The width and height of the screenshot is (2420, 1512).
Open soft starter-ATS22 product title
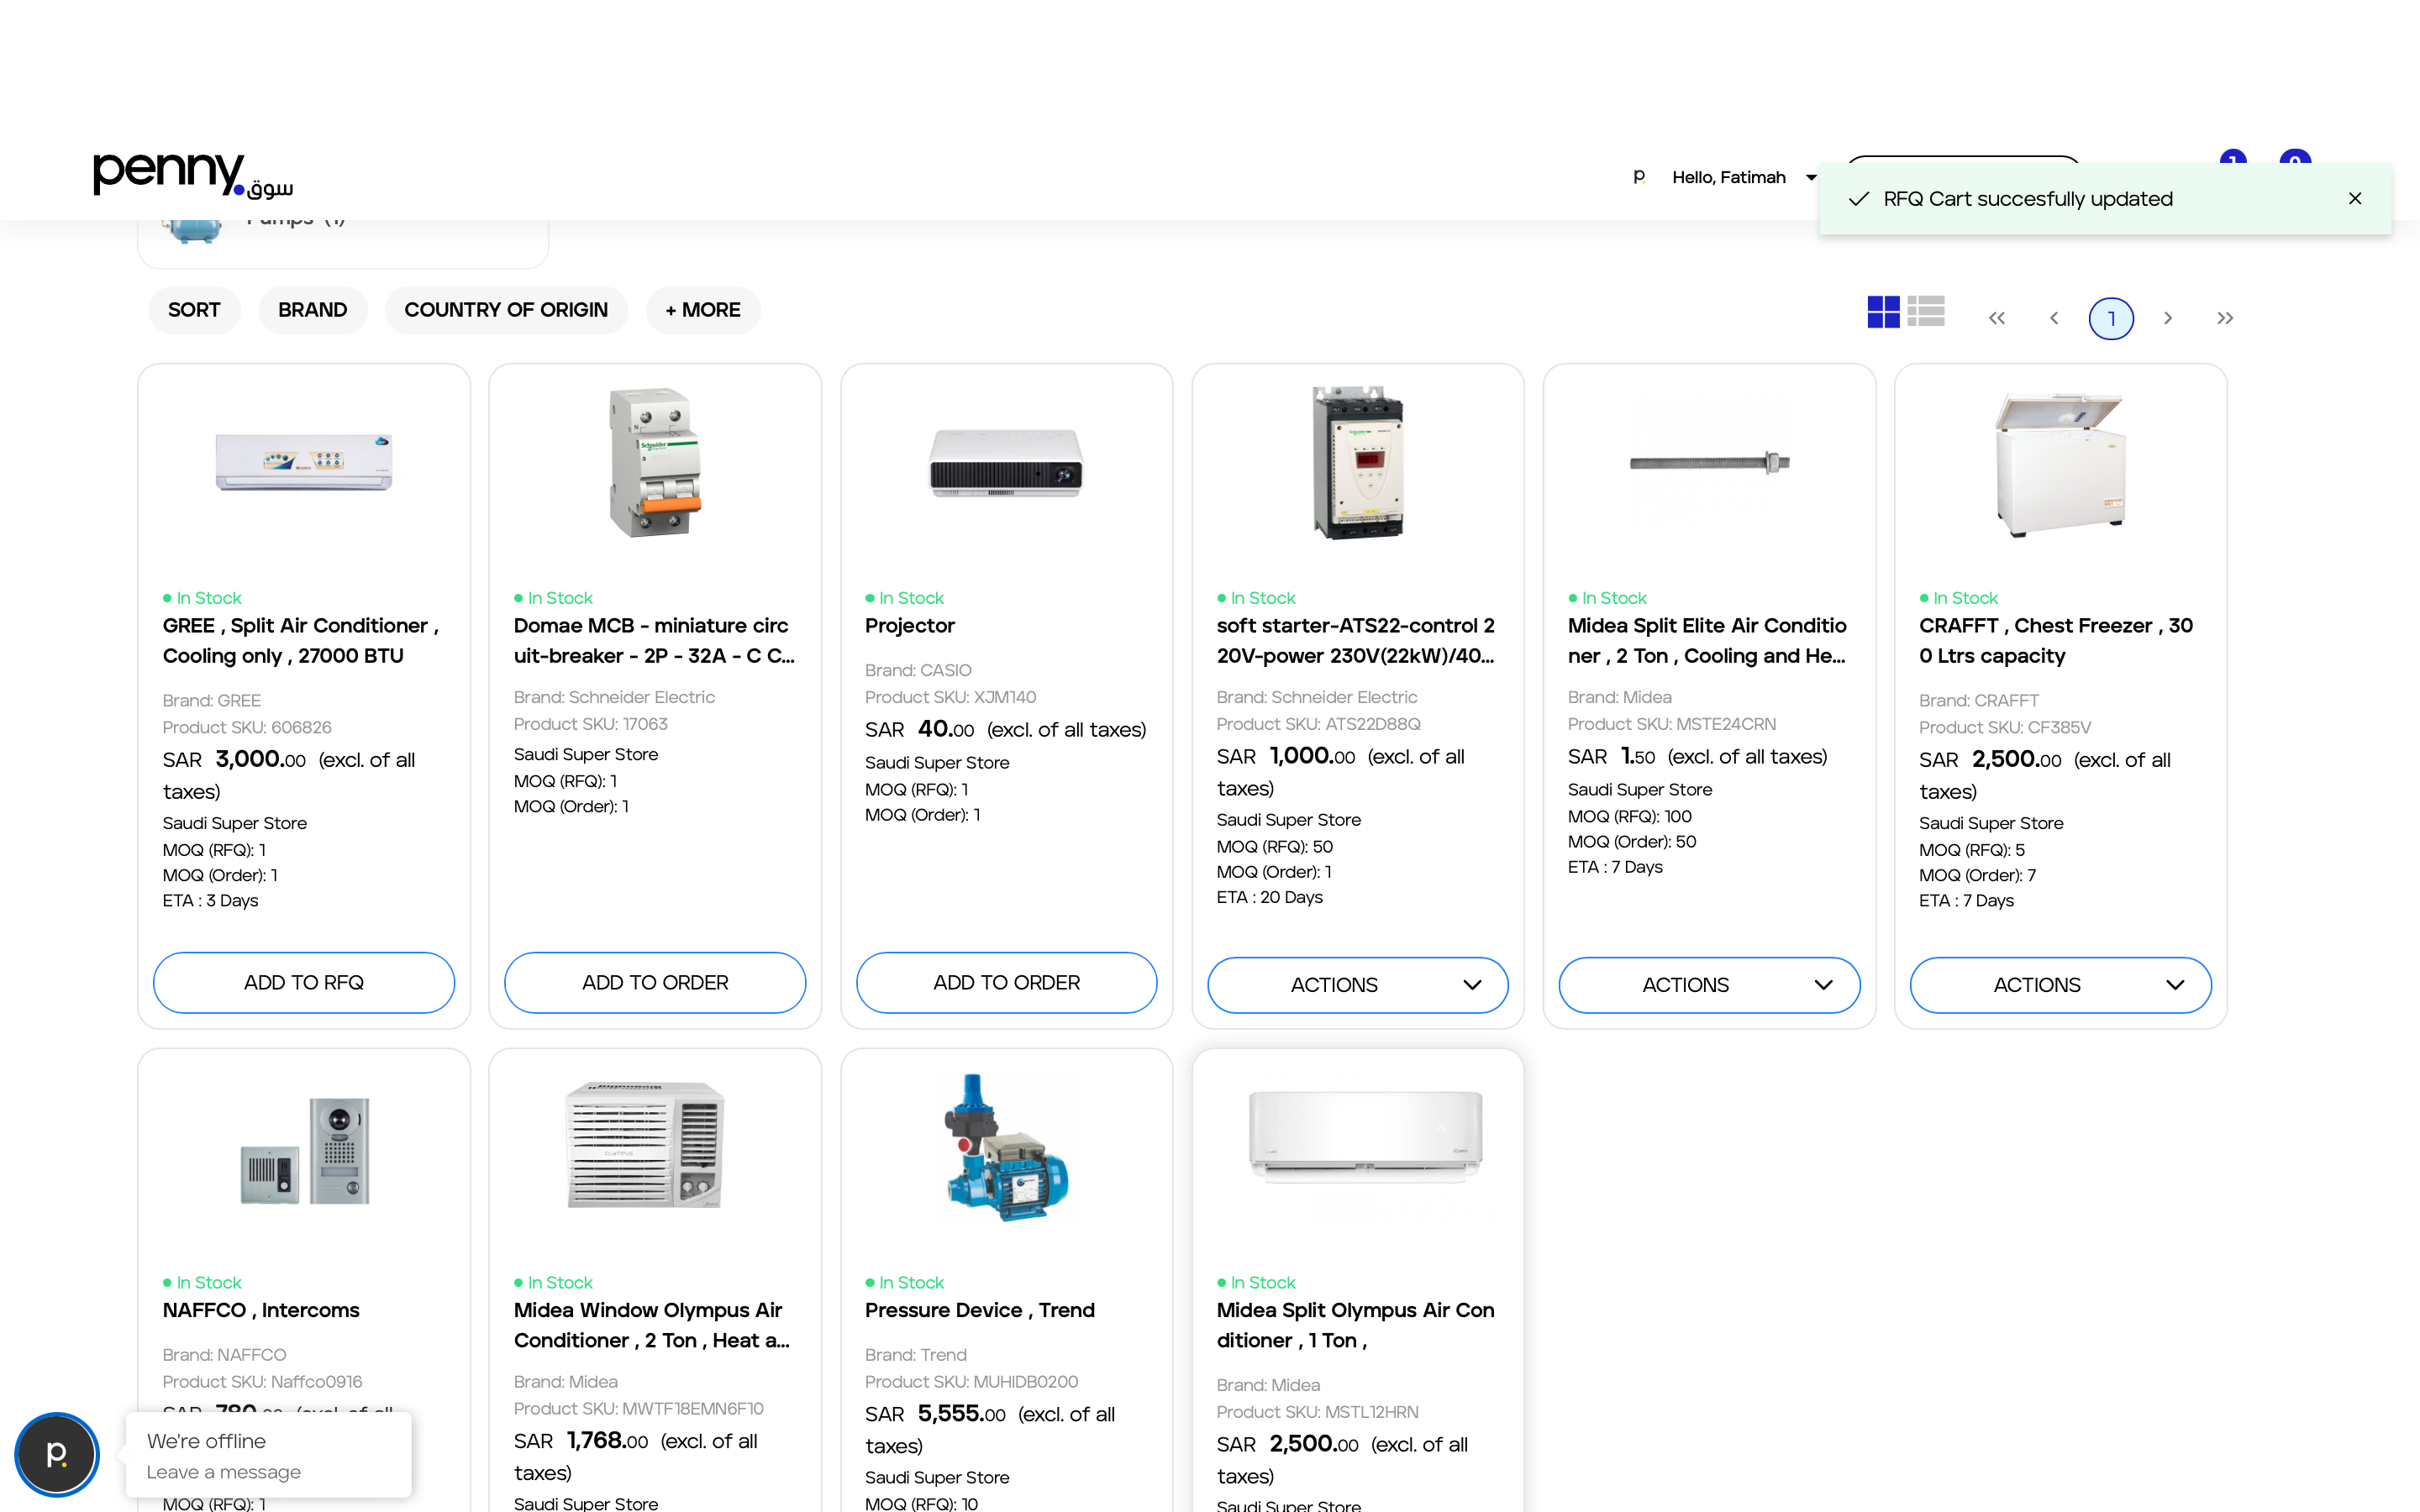[x=1356, y=640]
